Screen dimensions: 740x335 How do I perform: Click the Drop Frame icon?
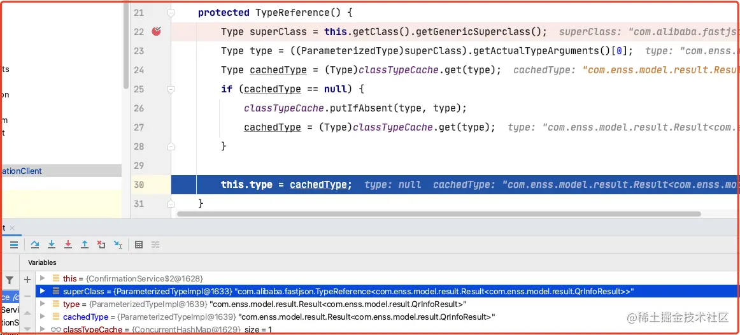tap(101, 245)
